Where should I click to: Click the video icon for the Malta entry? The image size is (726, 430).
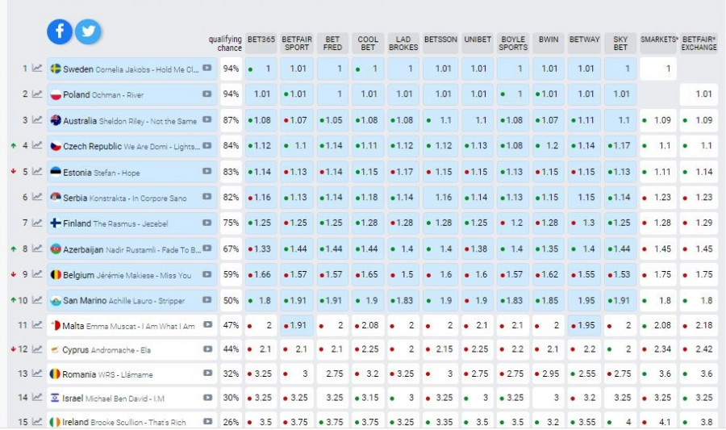point(207,326)
